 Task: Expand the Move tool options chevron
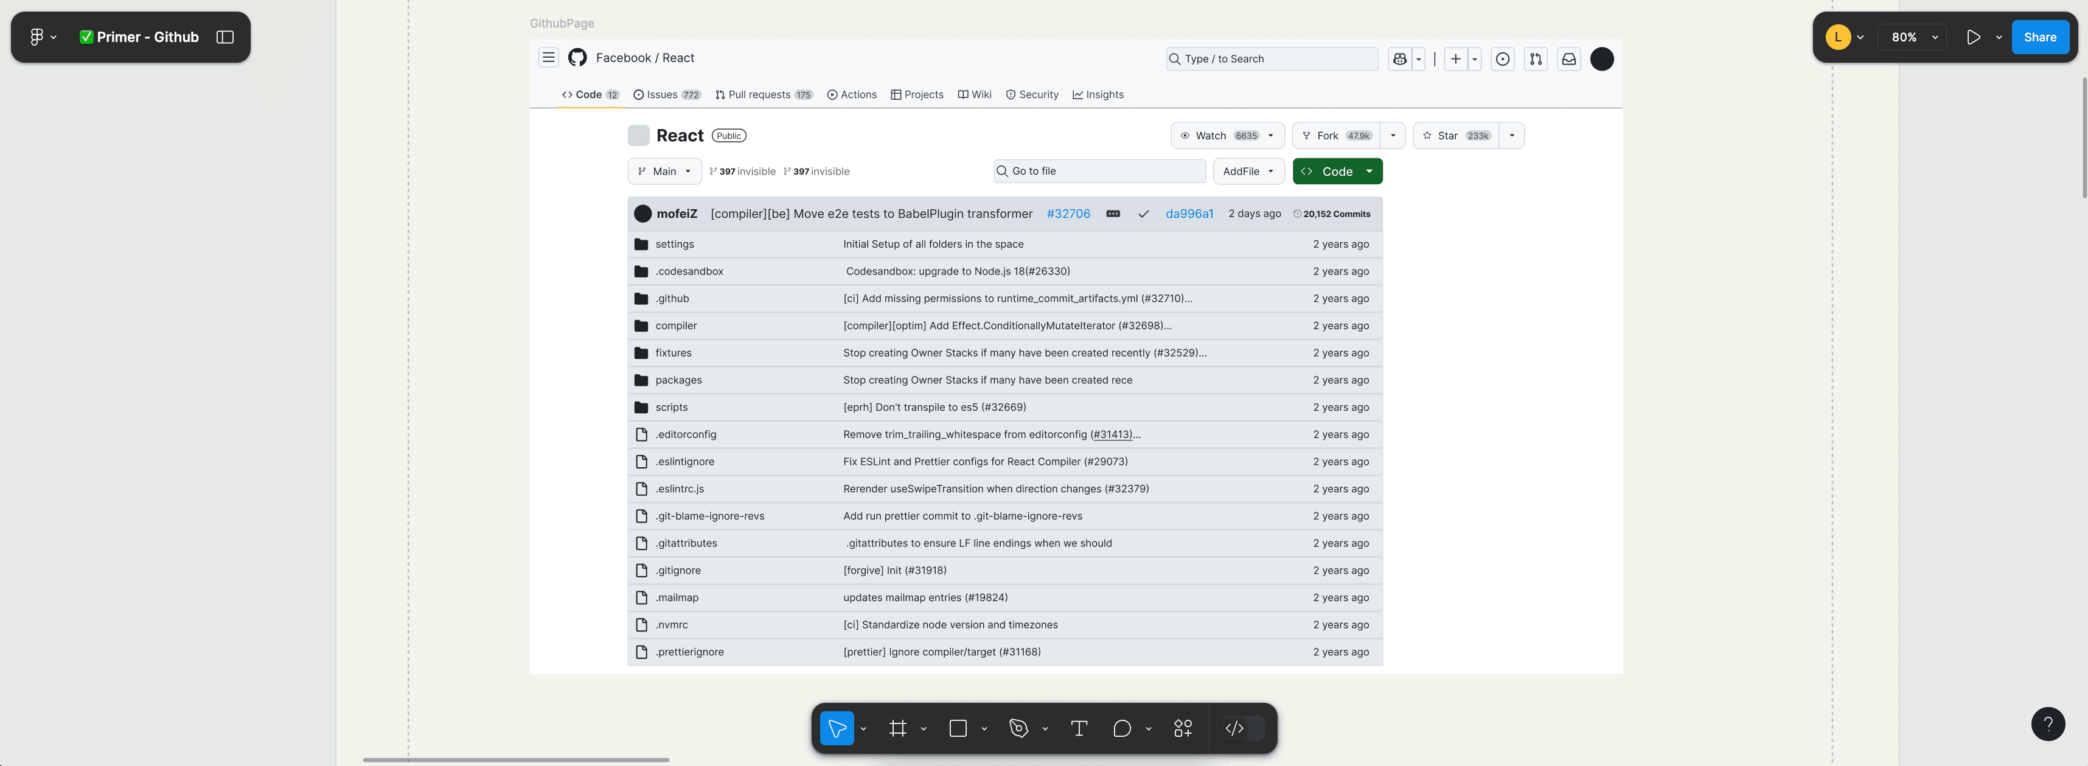pyautogui.click(x=863, y=729)
